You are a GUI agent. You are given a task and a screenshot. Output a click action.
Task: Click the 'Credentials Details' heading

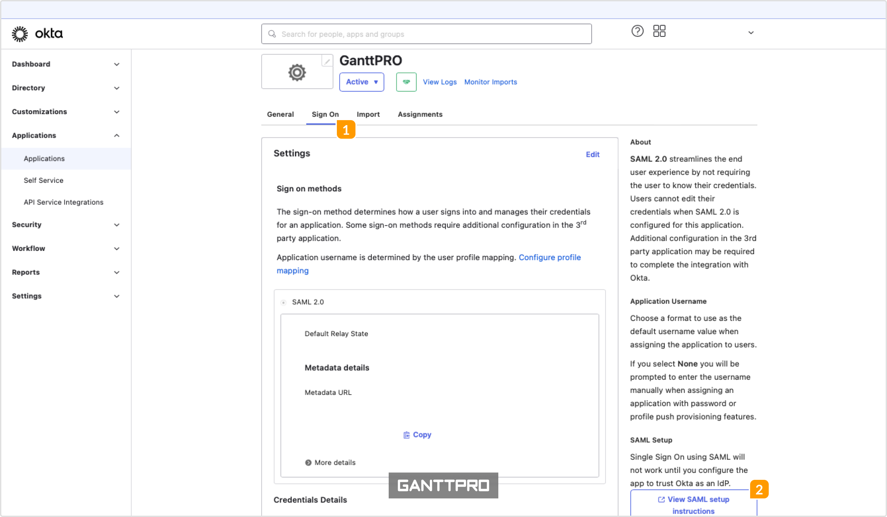310,500
